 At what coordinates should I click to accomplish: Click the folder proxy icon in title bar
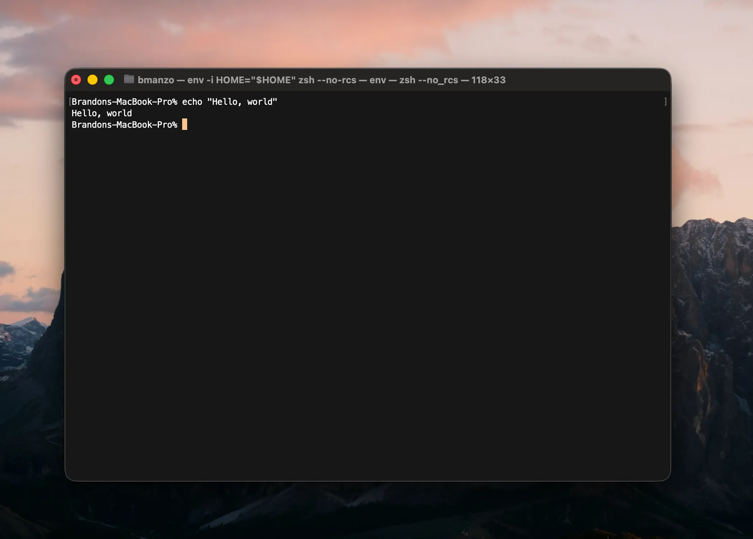pyautogui.click(x=129, y=79)
